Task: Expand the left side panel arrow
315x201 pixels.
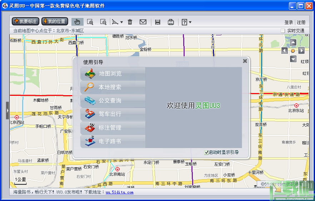Action: pyautogui.click(x=7, y=111)
